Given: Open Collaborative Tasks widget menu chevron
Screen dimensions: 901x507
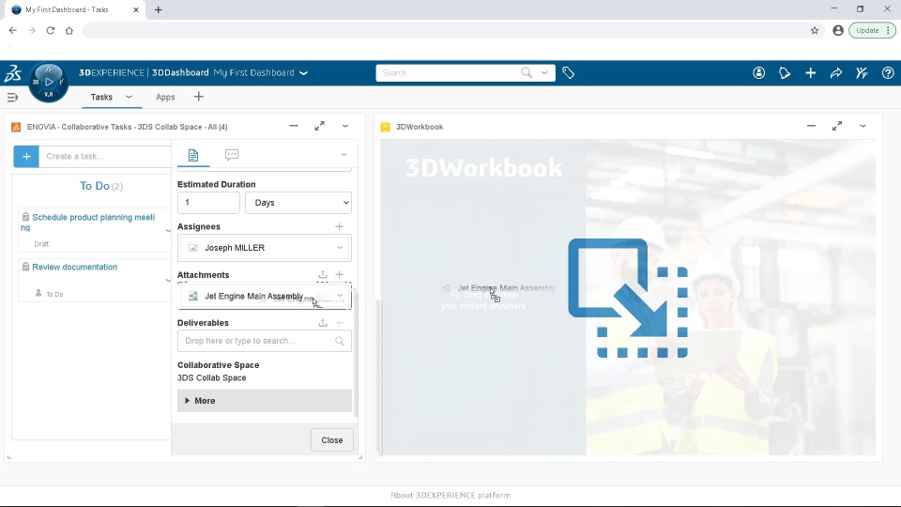Looking at the screenshot, I should point(345,126).
